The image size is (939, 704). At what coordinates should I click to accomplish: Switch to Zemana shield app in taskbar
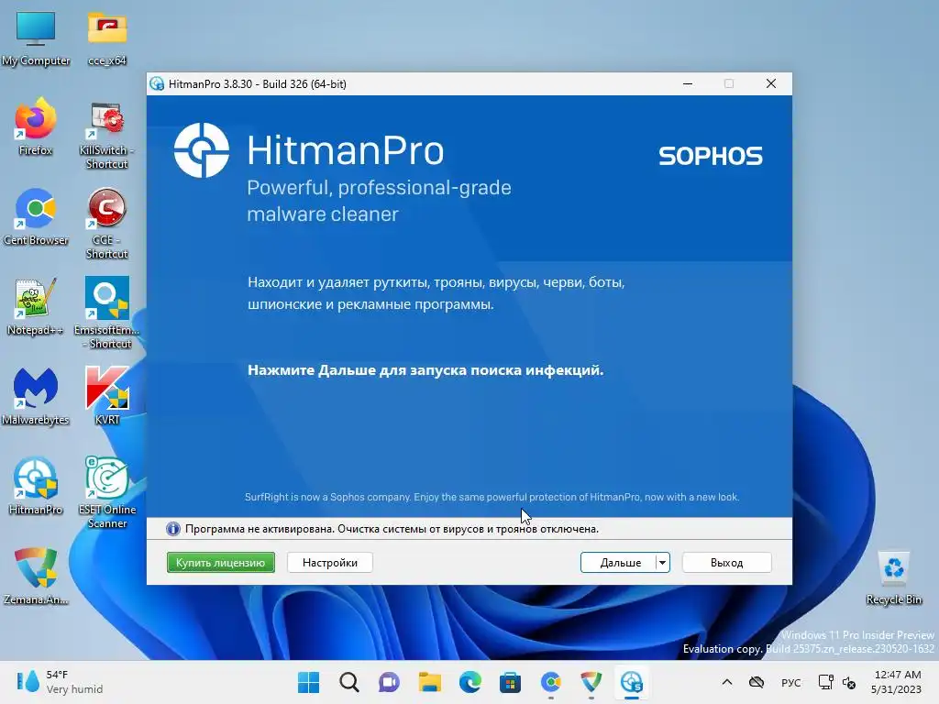pyautogui.click(x=591, y=682)
